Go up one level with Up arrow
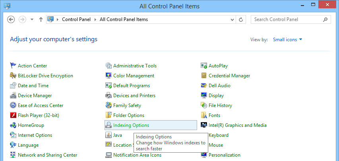Image resolution: width=339 pixels, height=161 pixels. click(41, 19)
